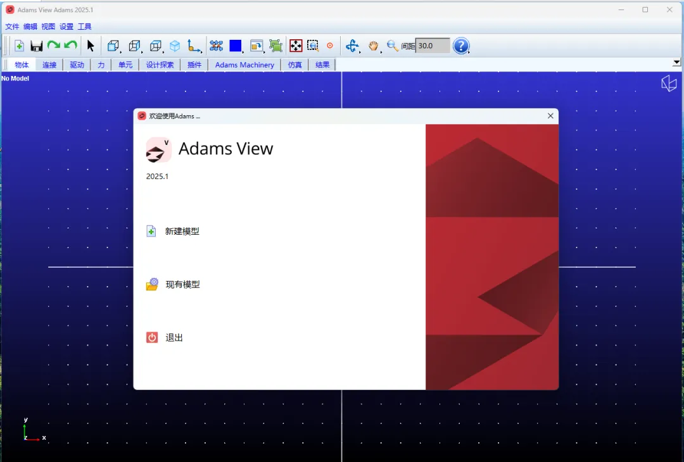Switch to the 仿真 ribbon tab
The image size is (684, 462).
(x=295, y=65)
